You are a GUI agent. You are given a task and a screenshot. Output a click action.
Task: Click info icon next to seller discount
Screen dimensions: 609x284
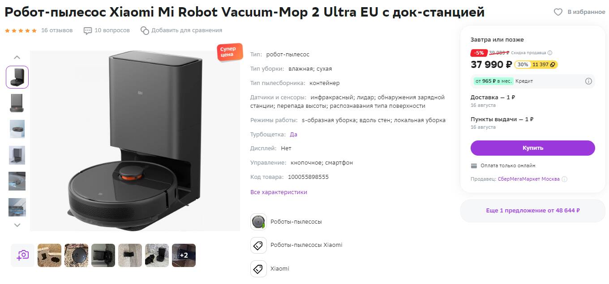550,53
